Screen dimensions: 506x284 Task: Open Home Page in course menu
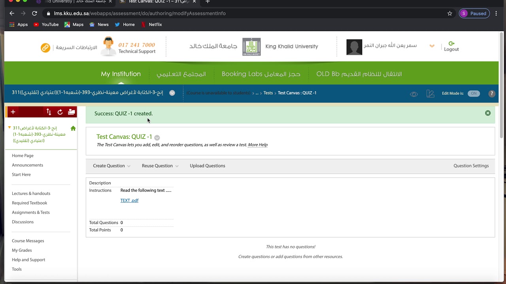[x=23, y=156]
